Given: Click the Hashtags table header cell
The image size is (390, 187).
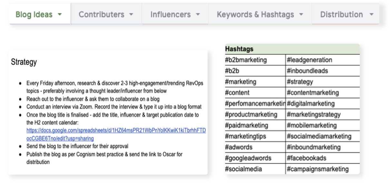Looking at the screenshot, I should [x=239, y=49].
